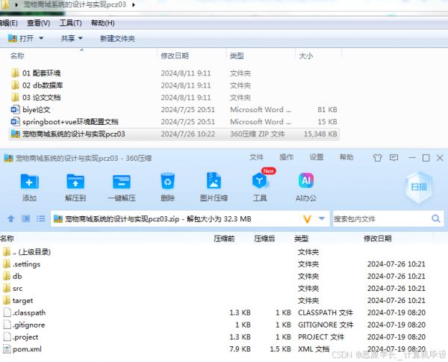Click the 解压到 (Extract to) icon
The image size is (448, 362).
click(75, 182)
